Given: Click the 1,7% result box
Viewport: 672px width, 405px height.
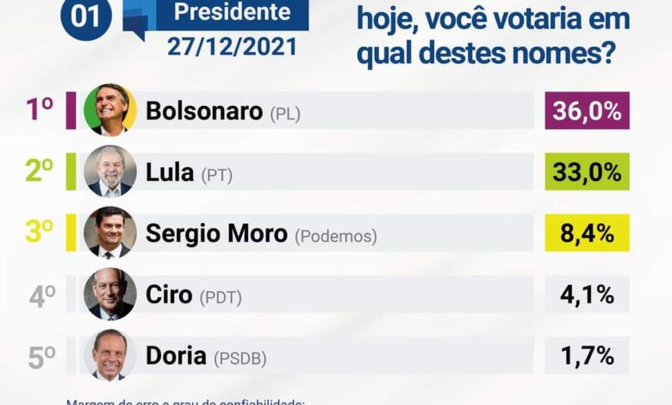Looking at the screenshot, I should coord(588,355).
